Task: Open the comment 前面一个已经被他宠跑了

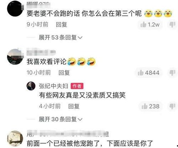Action: (90, 143)
